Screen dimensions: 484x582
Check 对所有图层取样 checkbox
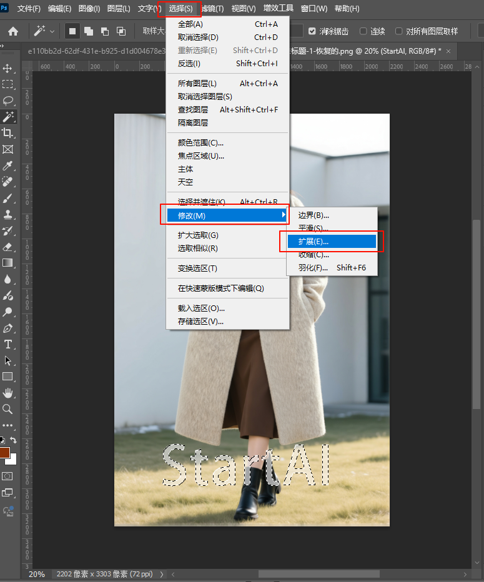[x=398, y=31]
